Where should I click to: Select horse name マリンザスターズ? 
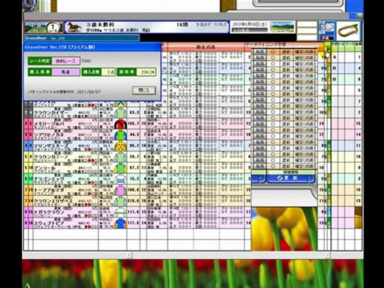click(x=51, y=146)
